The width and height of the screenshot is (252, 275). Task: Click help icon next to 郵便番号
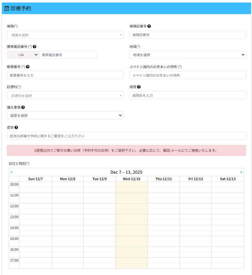click(28, 67)
